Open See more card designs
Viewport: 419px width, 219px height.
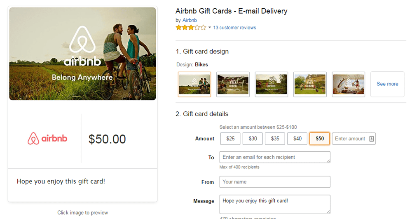(387, 84)
